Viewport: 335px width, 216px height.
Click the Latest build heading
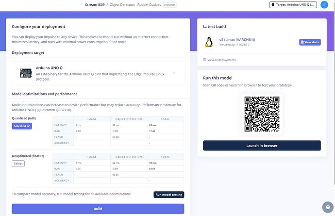[215, 27]
